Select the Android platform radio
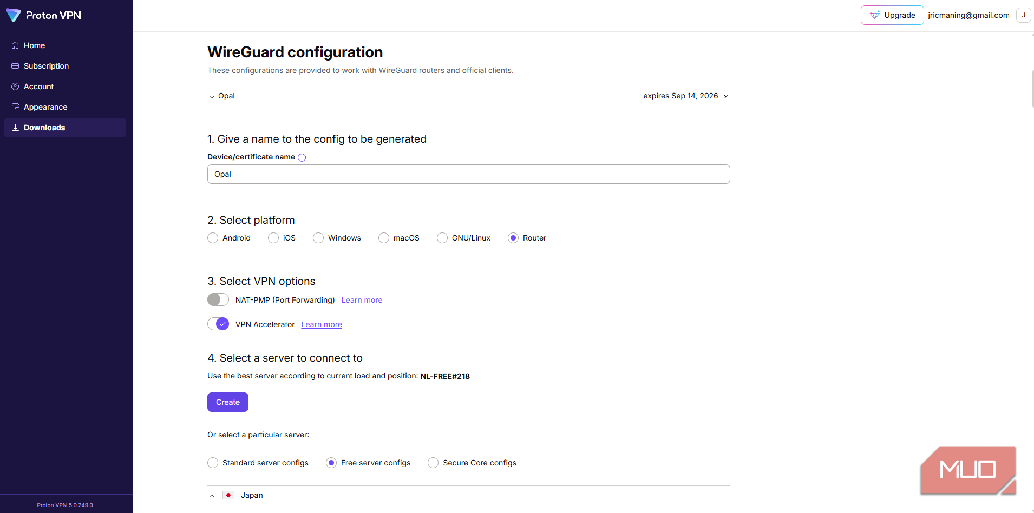Image resolution: width=1034 pixels, height=513 pixels. coord(213,238)
